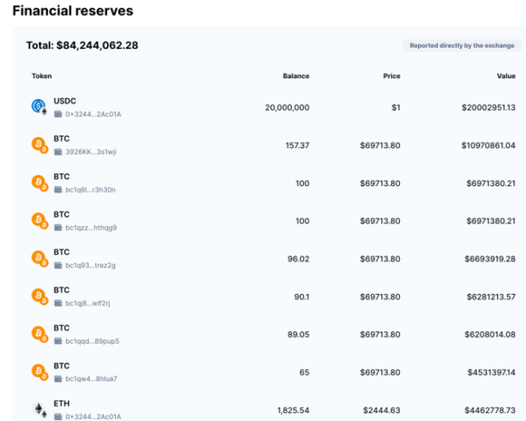Image resolution: width=526 pixels, height=421 pixels.
Task: Click wallet icon beside 3926KK...3s1wji
Action: (x=58, y=152)
